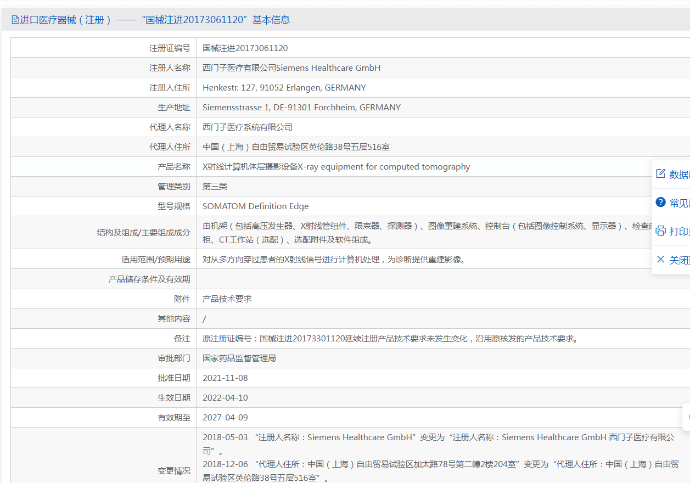Image resolution: width=690 pixels, height=483 pixels.
Task: Select the 2018-12-06 change record entry
Action: [441, 471]
